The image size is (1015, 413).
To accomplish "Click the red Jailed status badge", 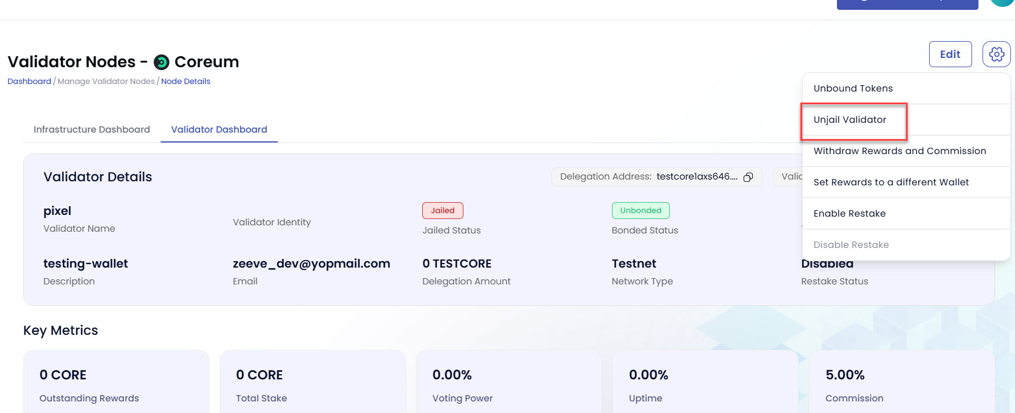I will pyautogui.click(x=443, y=211).
